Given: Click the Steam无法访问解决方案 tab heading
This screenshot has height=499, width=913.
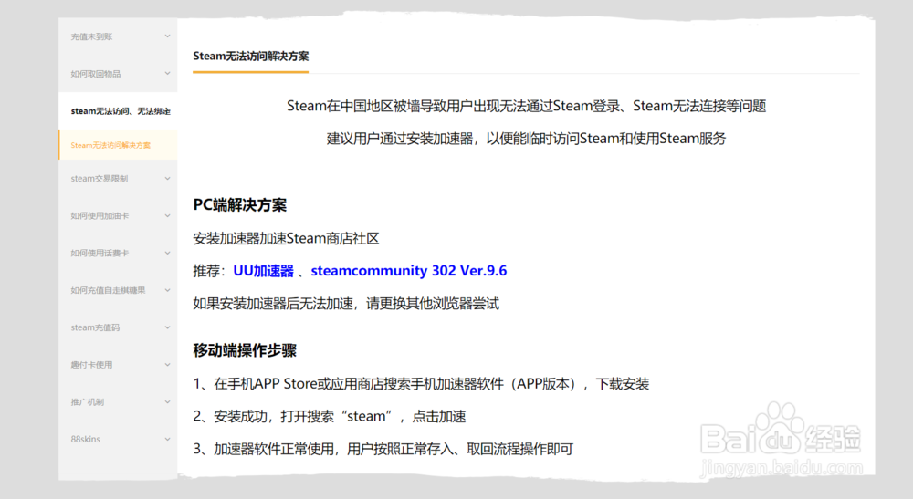Looking at the screenshot, I should coord(251,57).
